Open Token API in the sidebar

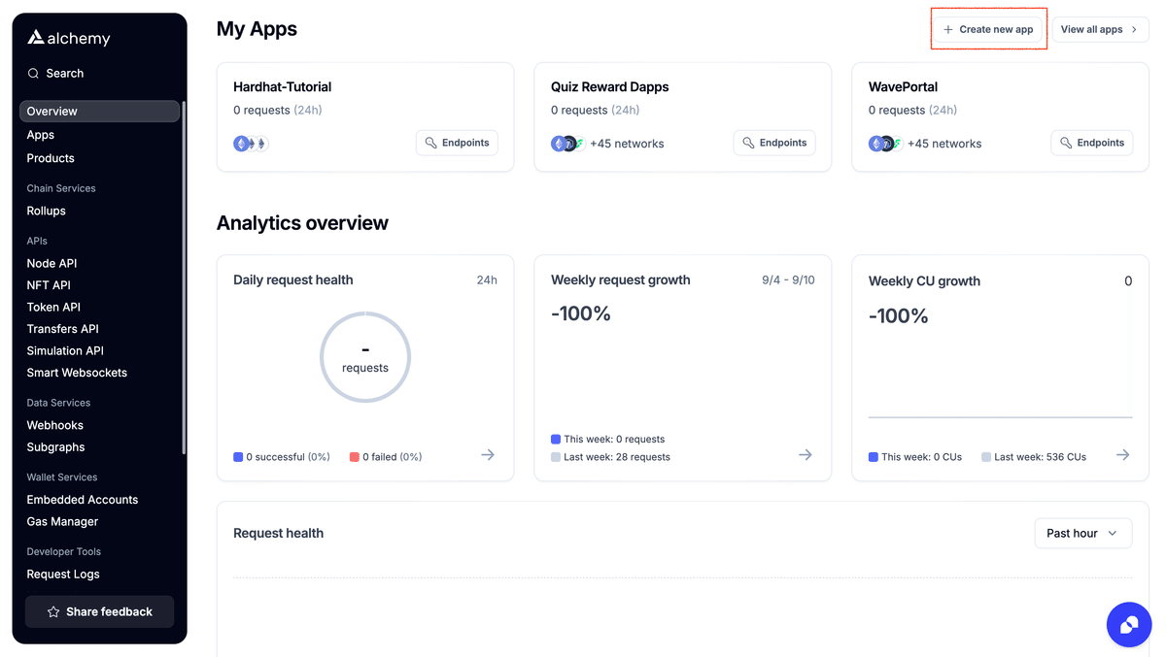(53, 307)
